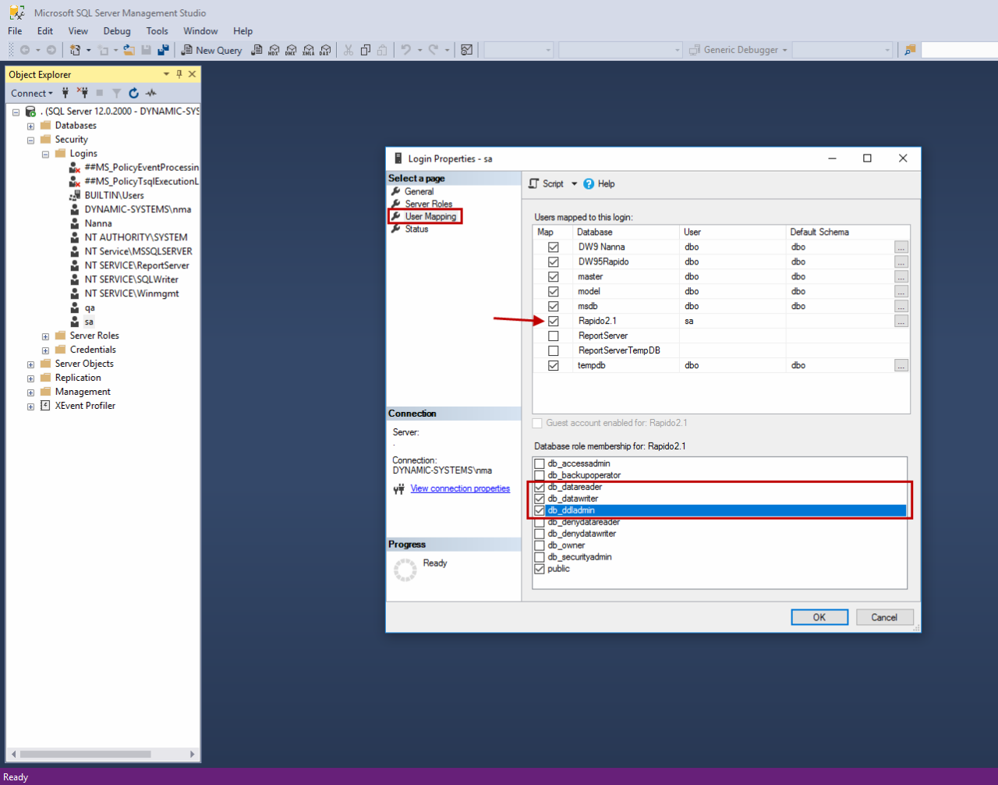998x785 pixels.
Task: Check the ReportServer database map checkbox
Action: coord(554,336)
